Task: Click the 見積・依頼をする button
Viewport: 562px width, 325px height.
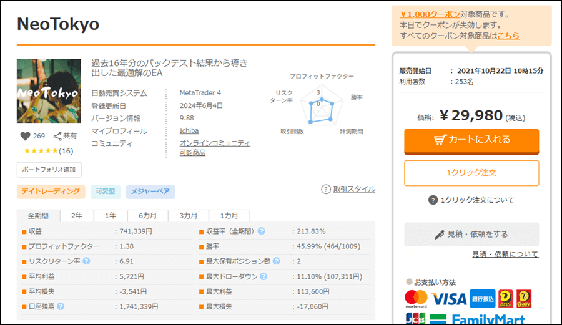Action: coord(471,235)
